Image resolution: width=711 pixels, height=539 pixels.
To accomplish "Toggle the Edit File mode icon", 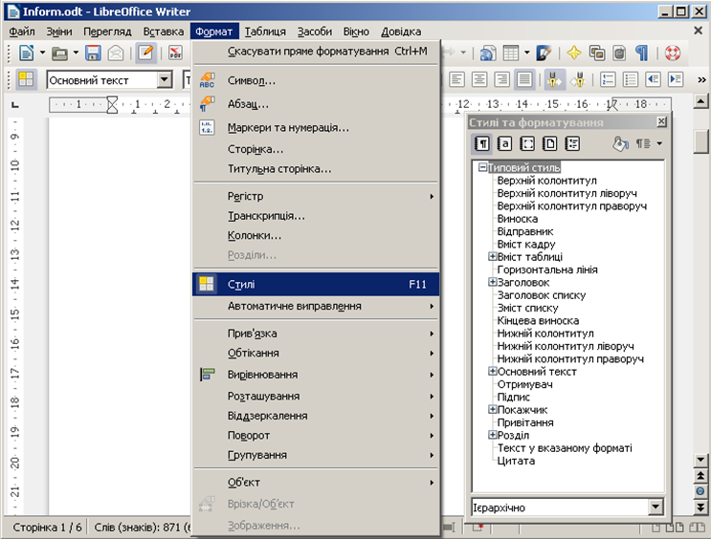I will click(146, 53).
